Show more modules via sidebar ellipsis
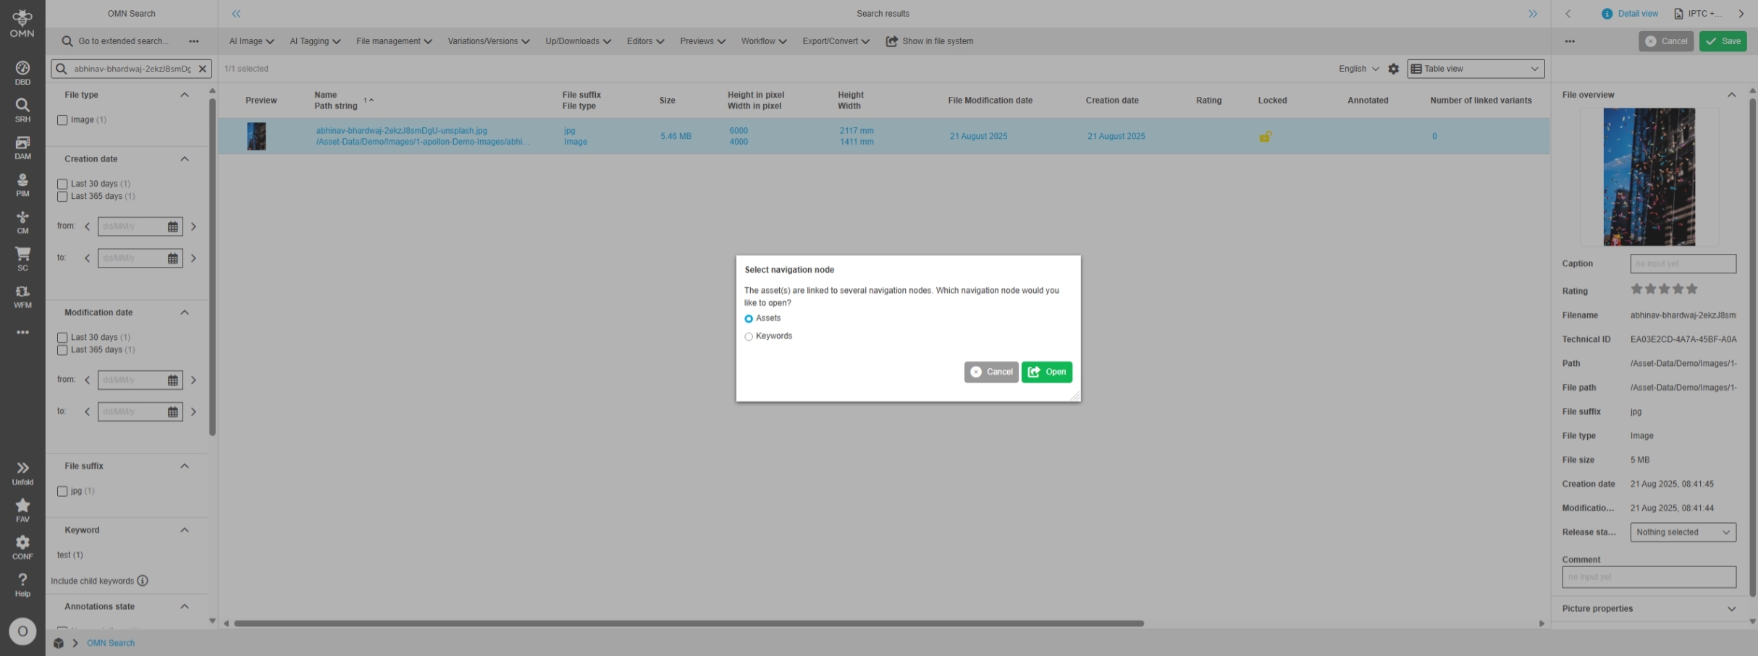Viewport: 1758px width, 656px height. tap(22, 333)
